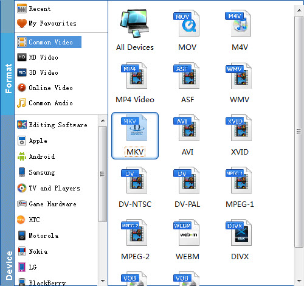Choose the WEBM format icon
Viewport: 304px width, 286px height.
(187, 232)
